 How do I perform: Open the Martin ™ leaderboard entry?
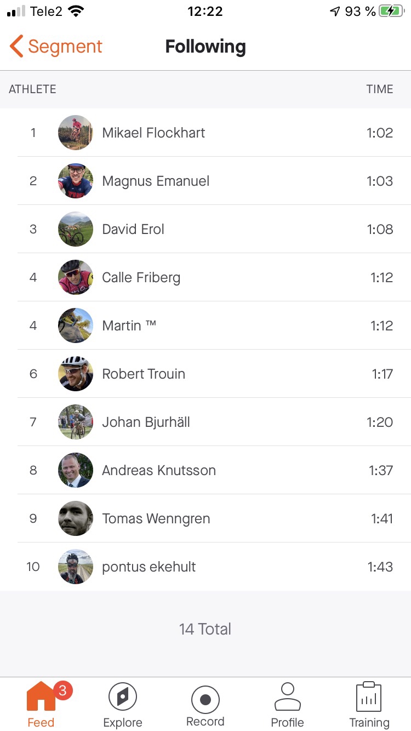coord(129,325)
